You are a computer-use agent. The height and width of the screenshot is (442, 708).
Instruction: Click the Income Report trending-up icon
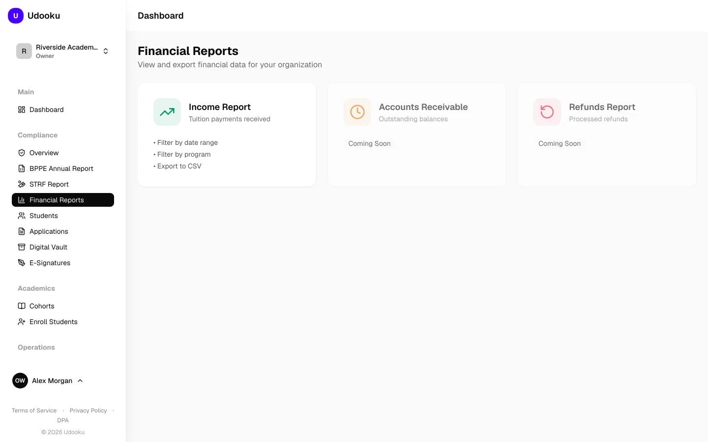pyautogui.click(x=167, y=112)
